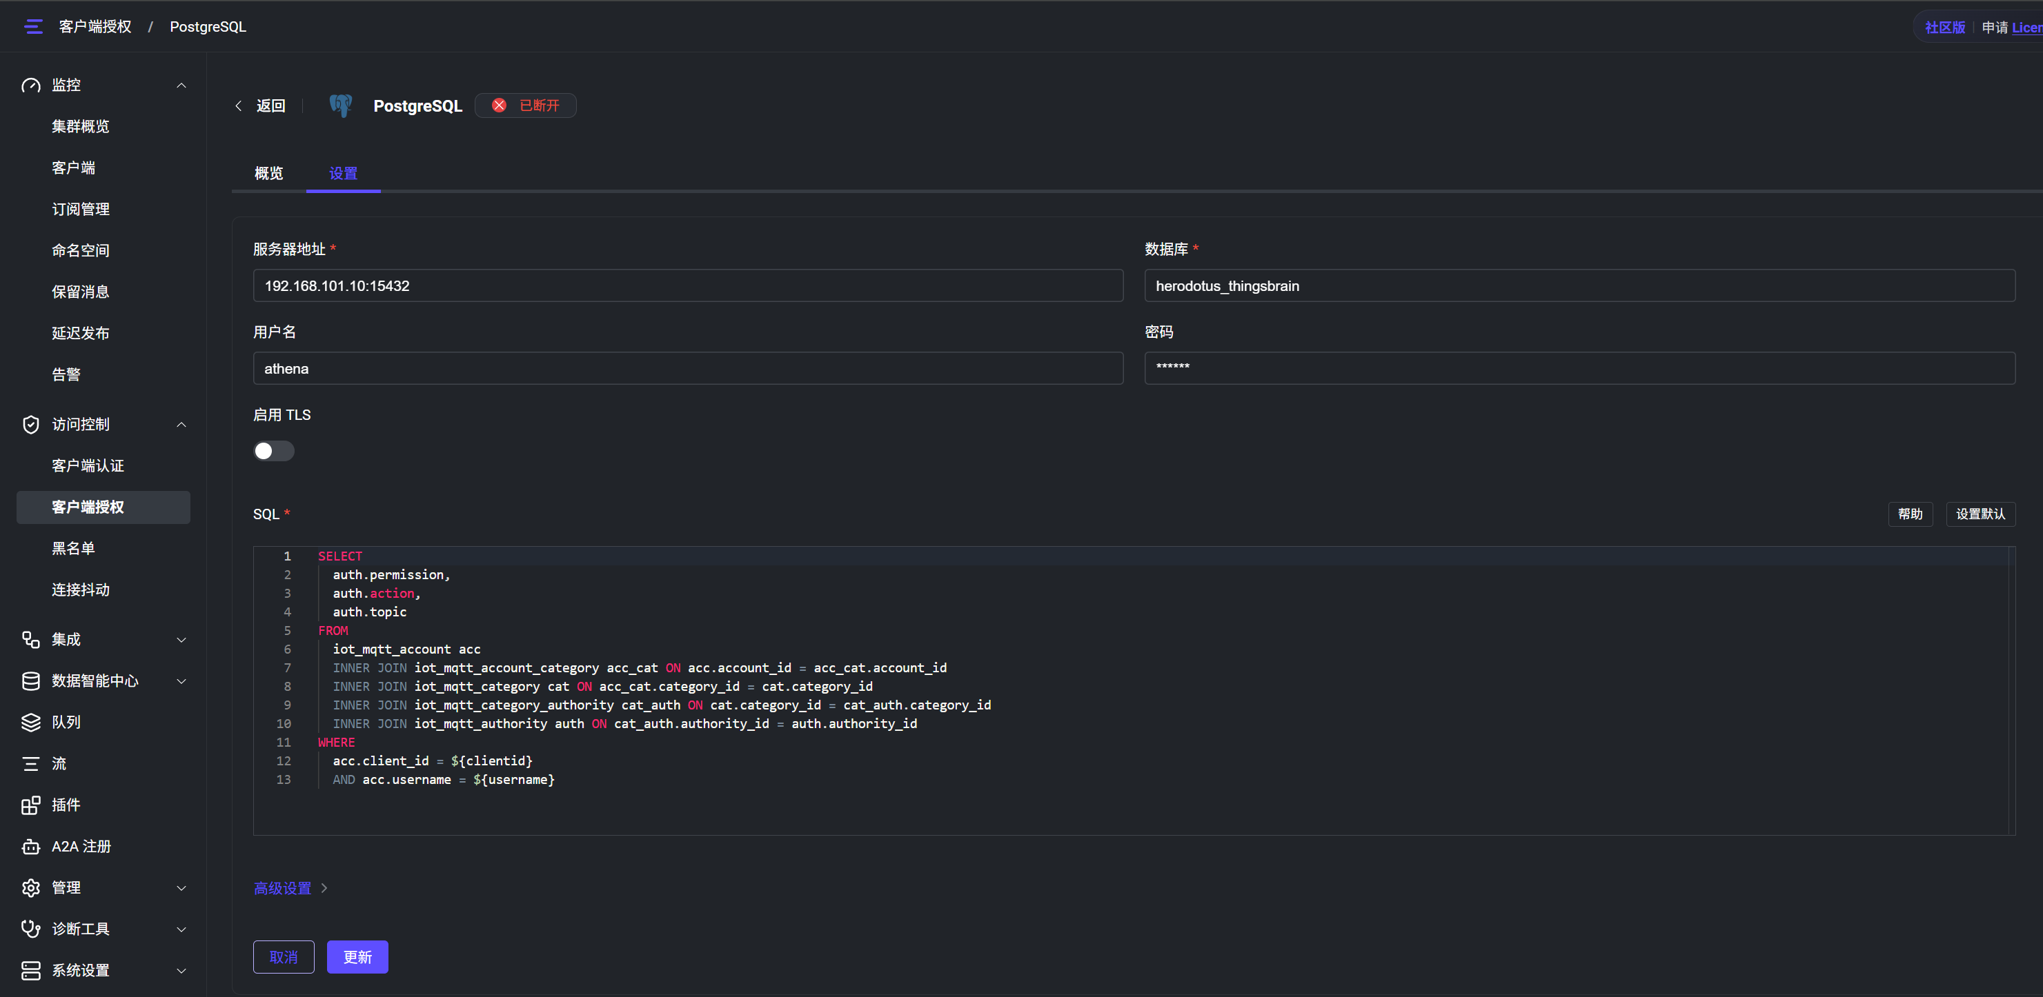Screen dimensions: 2043x997
Task: Click the 监控 gauge icon
Action: [31, 85]
